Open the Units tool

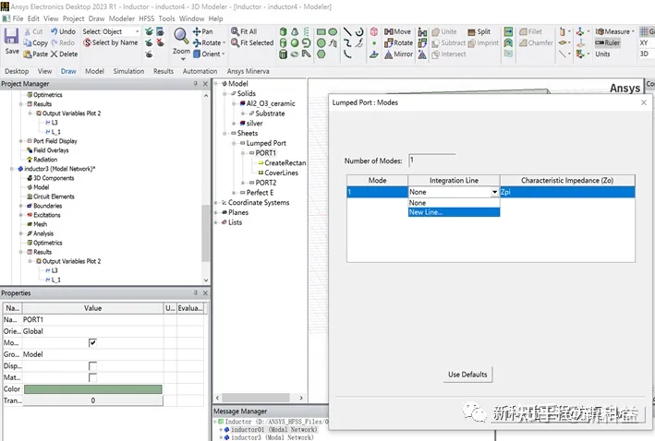[x=602, y=54]
